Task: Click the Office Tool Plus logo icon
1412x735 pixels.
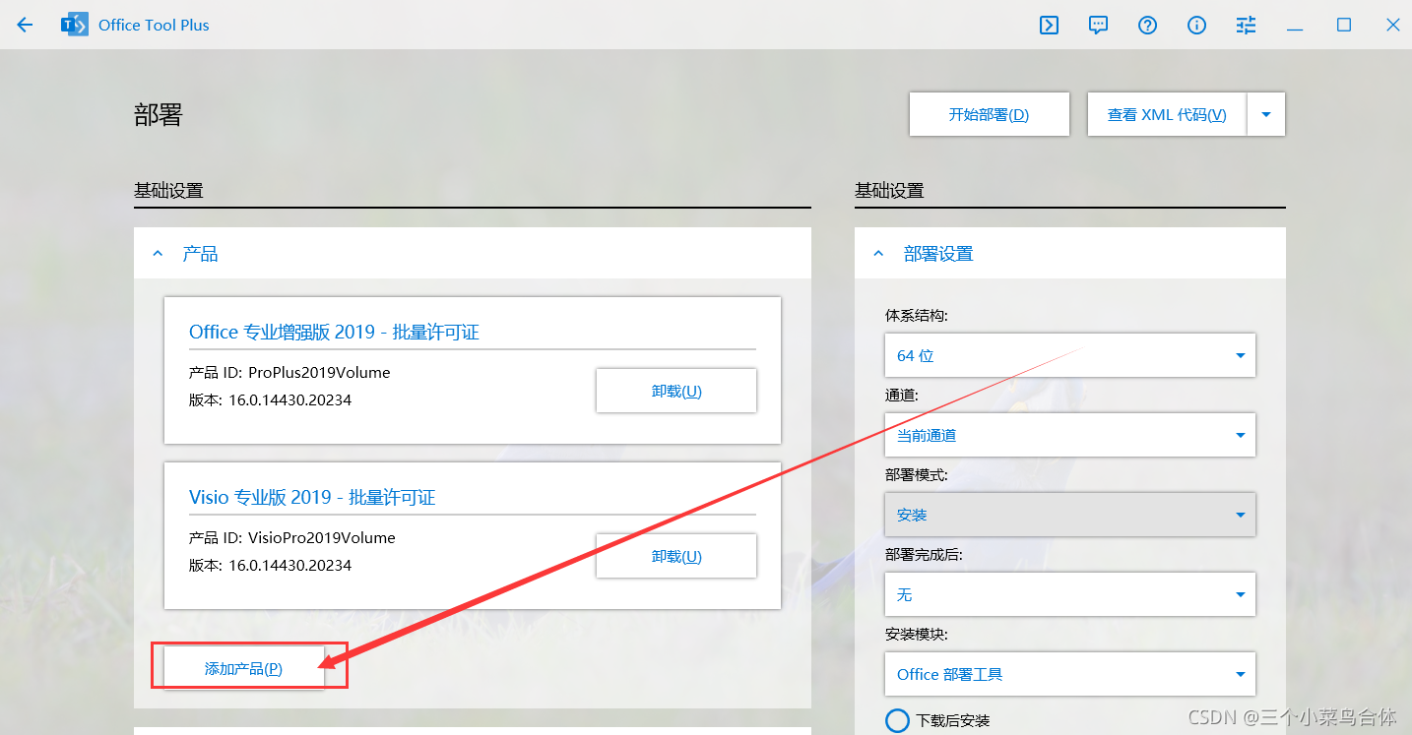Action: [x=74, y=25]
